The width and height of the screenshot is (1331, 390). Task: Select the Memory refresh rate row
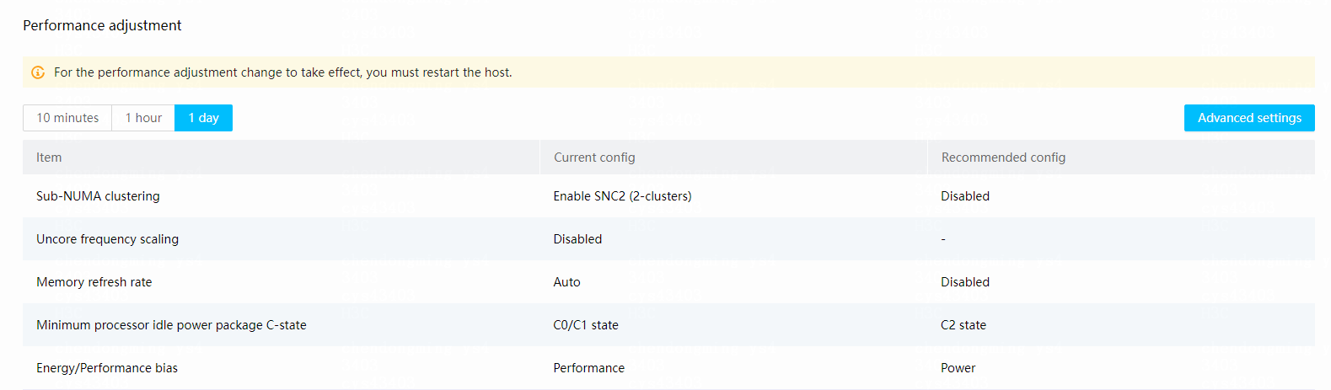coord(668,282)
